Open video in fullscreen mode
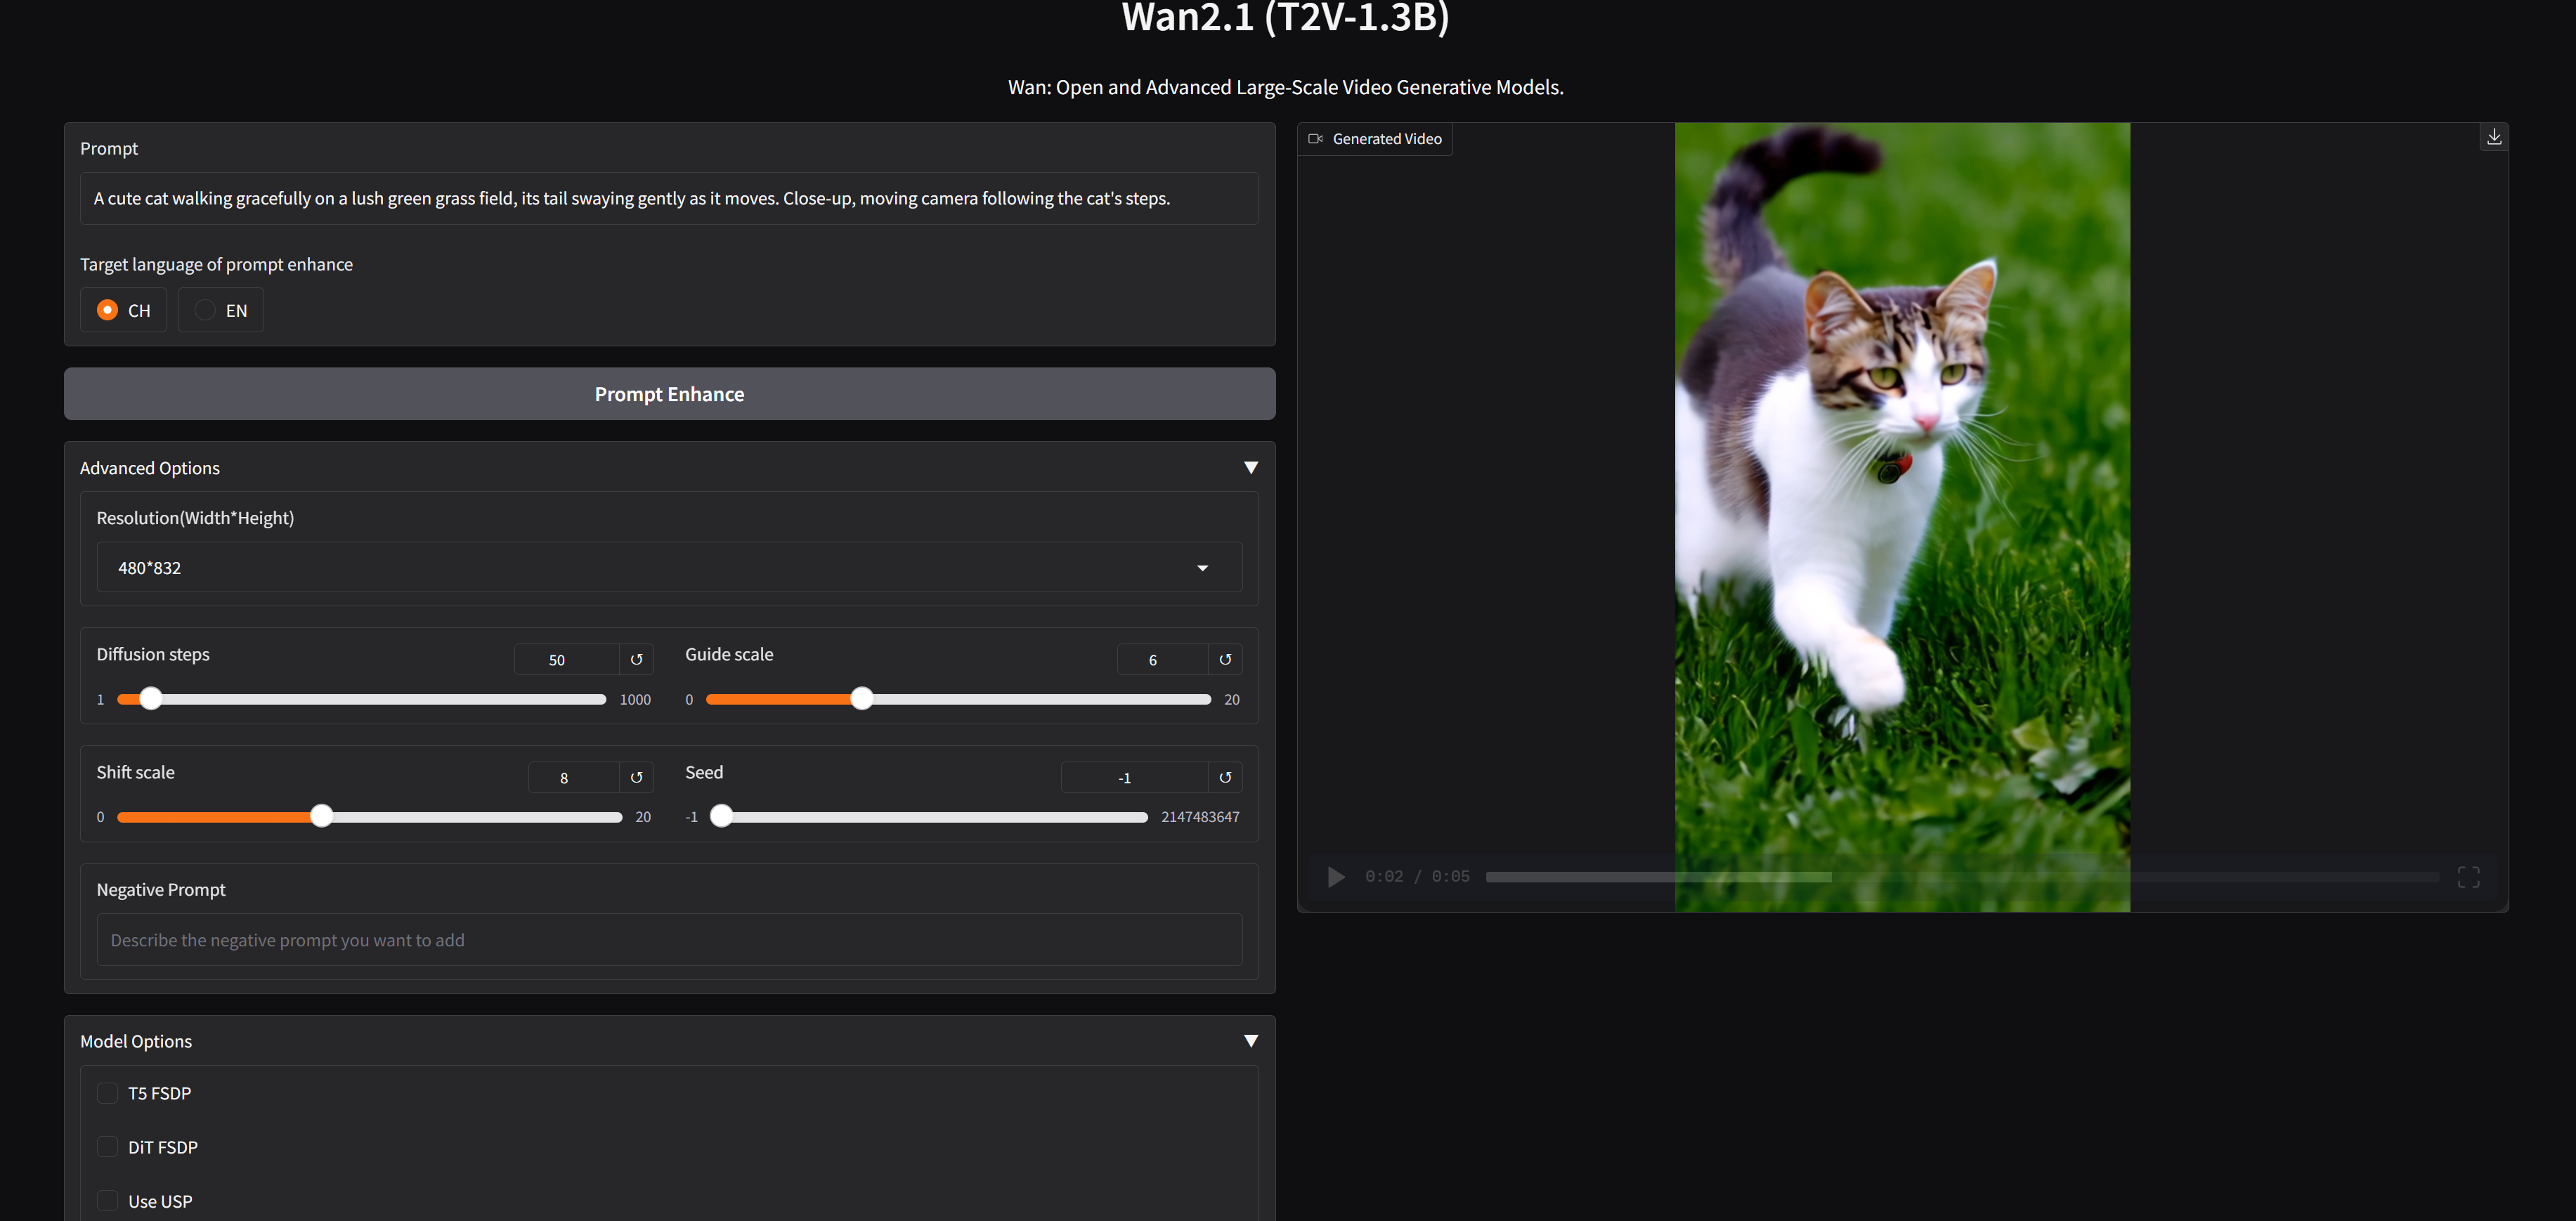 coord(2468,877)
